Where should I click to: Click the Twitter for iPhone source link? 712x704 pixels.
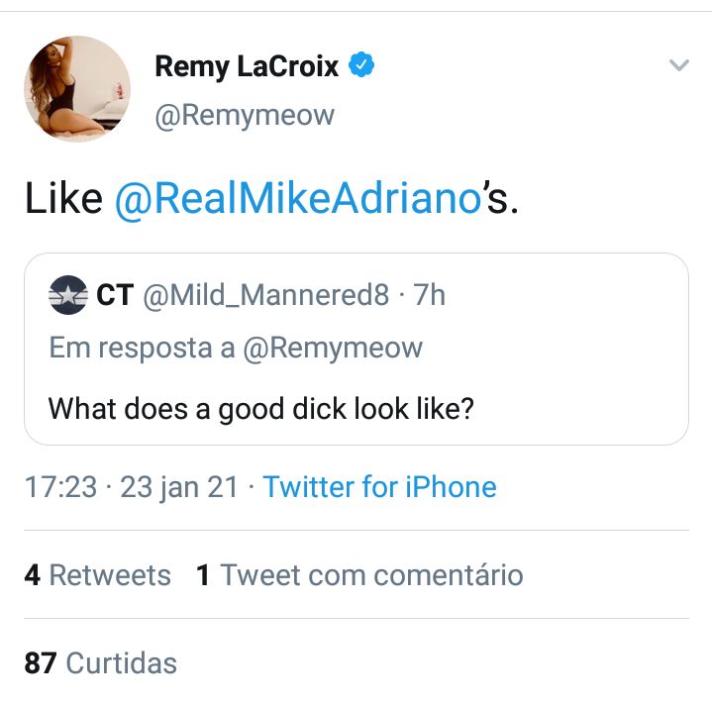click(379, 487)
